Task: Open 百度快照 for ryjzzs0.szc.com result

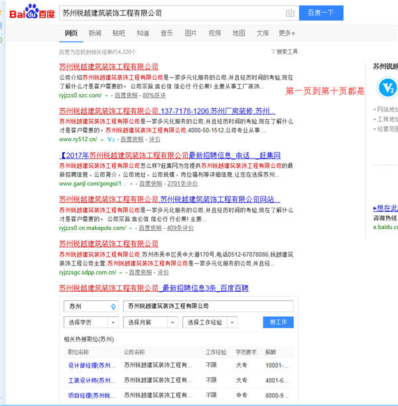Action: tap(126, 96)
